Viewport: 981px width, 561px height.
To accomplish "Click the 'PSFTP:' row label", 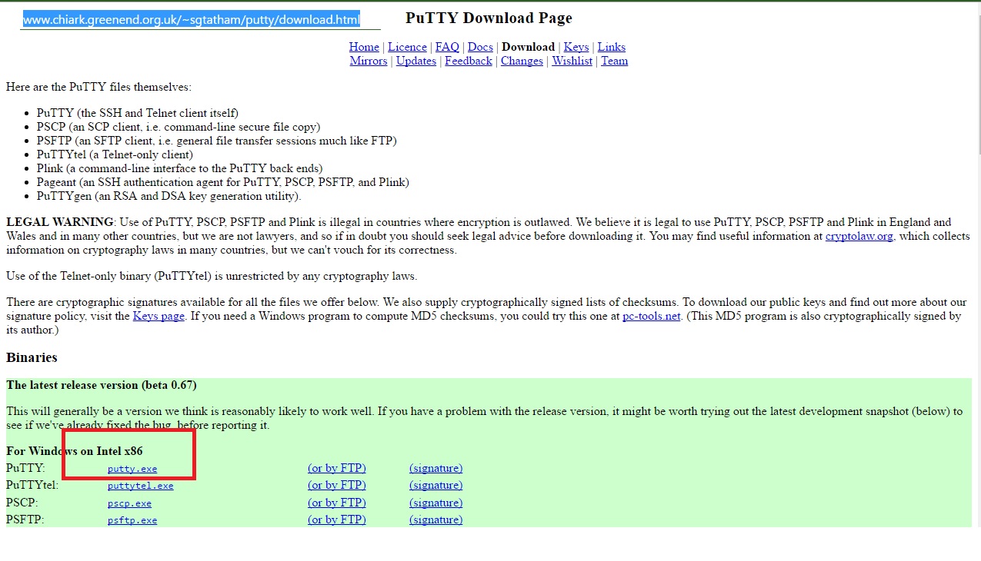I will coord(25,520).
